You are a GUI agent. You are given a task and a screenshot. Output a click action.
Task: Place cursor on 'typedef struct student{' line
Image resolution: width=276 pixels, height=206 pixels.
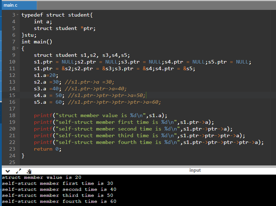coord(57,15)
